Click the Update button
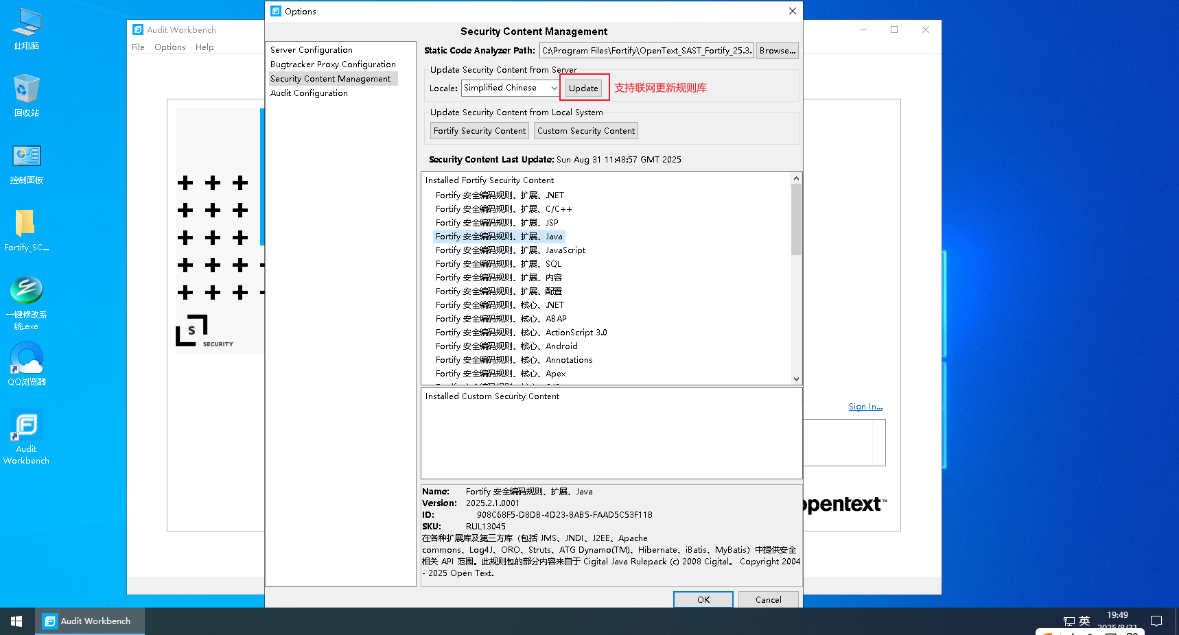This screenshot has width=1179, height=635. pyautogui.click(x=583, y=88)
